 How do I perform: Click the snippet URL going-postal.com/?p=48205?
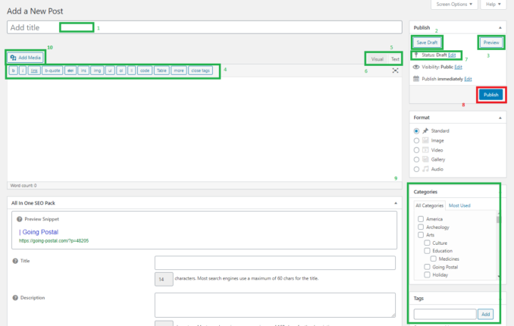click(54, 241)
